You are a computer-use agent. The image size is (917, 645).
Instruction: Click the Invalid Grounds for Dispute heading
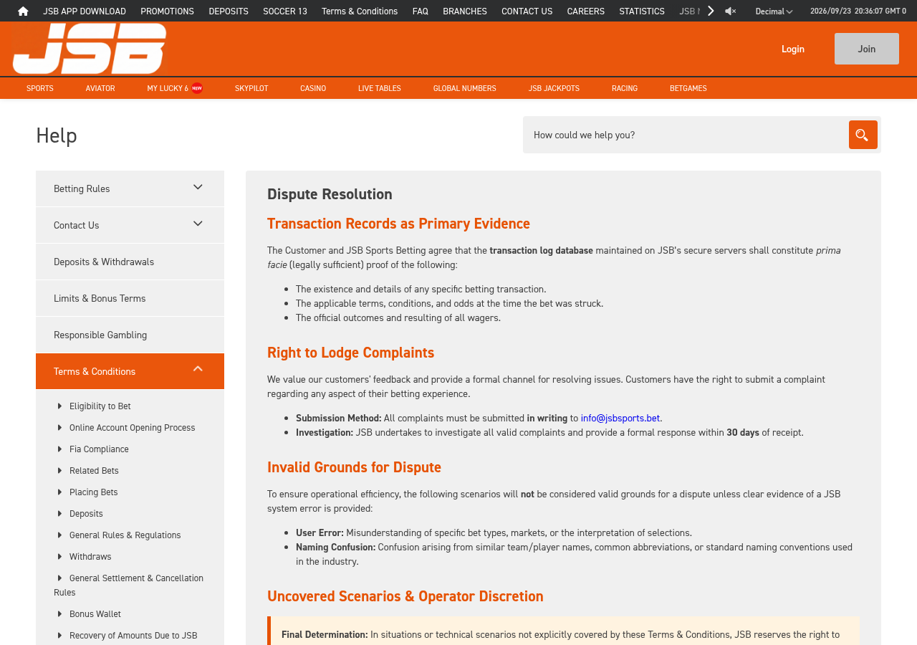354,467
